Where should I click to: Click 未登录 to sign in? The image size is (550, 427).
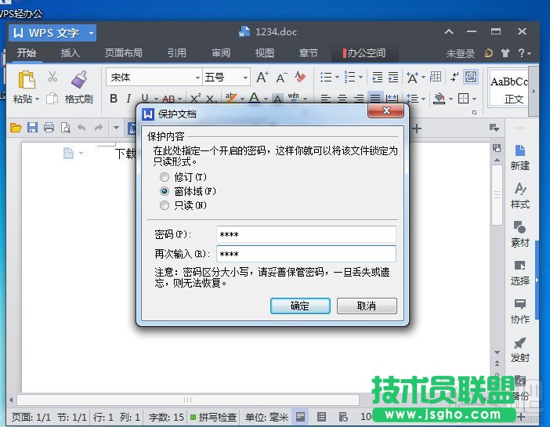click(461, 53)
